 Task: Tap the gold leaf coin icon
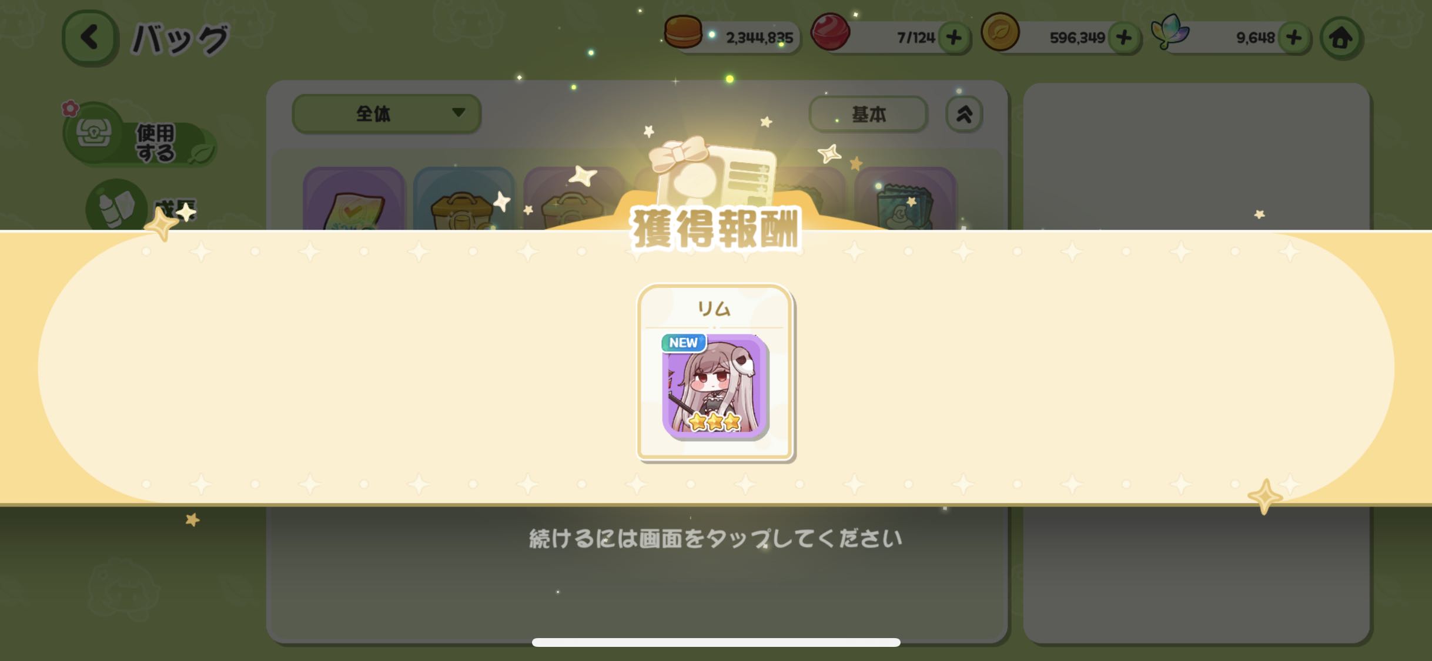[x=1000, y=31]
